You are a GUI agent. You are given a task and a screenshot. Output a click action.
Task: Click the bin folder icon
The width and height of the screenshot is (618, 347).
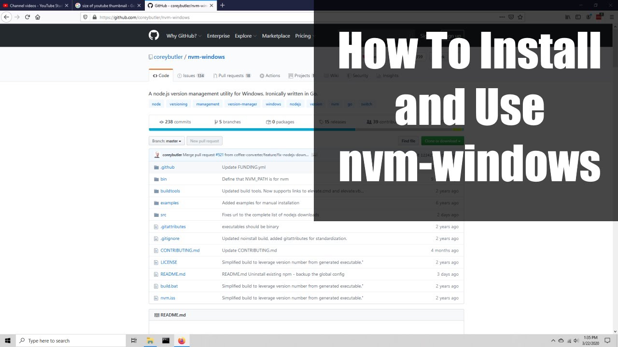(156, 179)
